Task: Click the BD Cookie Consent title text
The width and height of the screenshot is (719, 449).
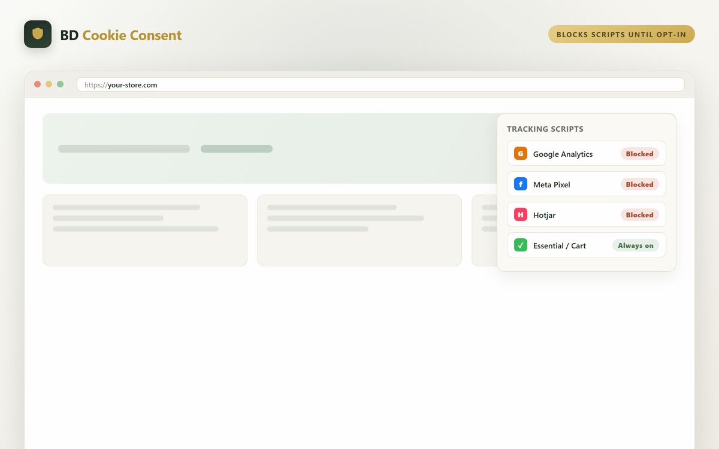Action: [x=121, y=35]
